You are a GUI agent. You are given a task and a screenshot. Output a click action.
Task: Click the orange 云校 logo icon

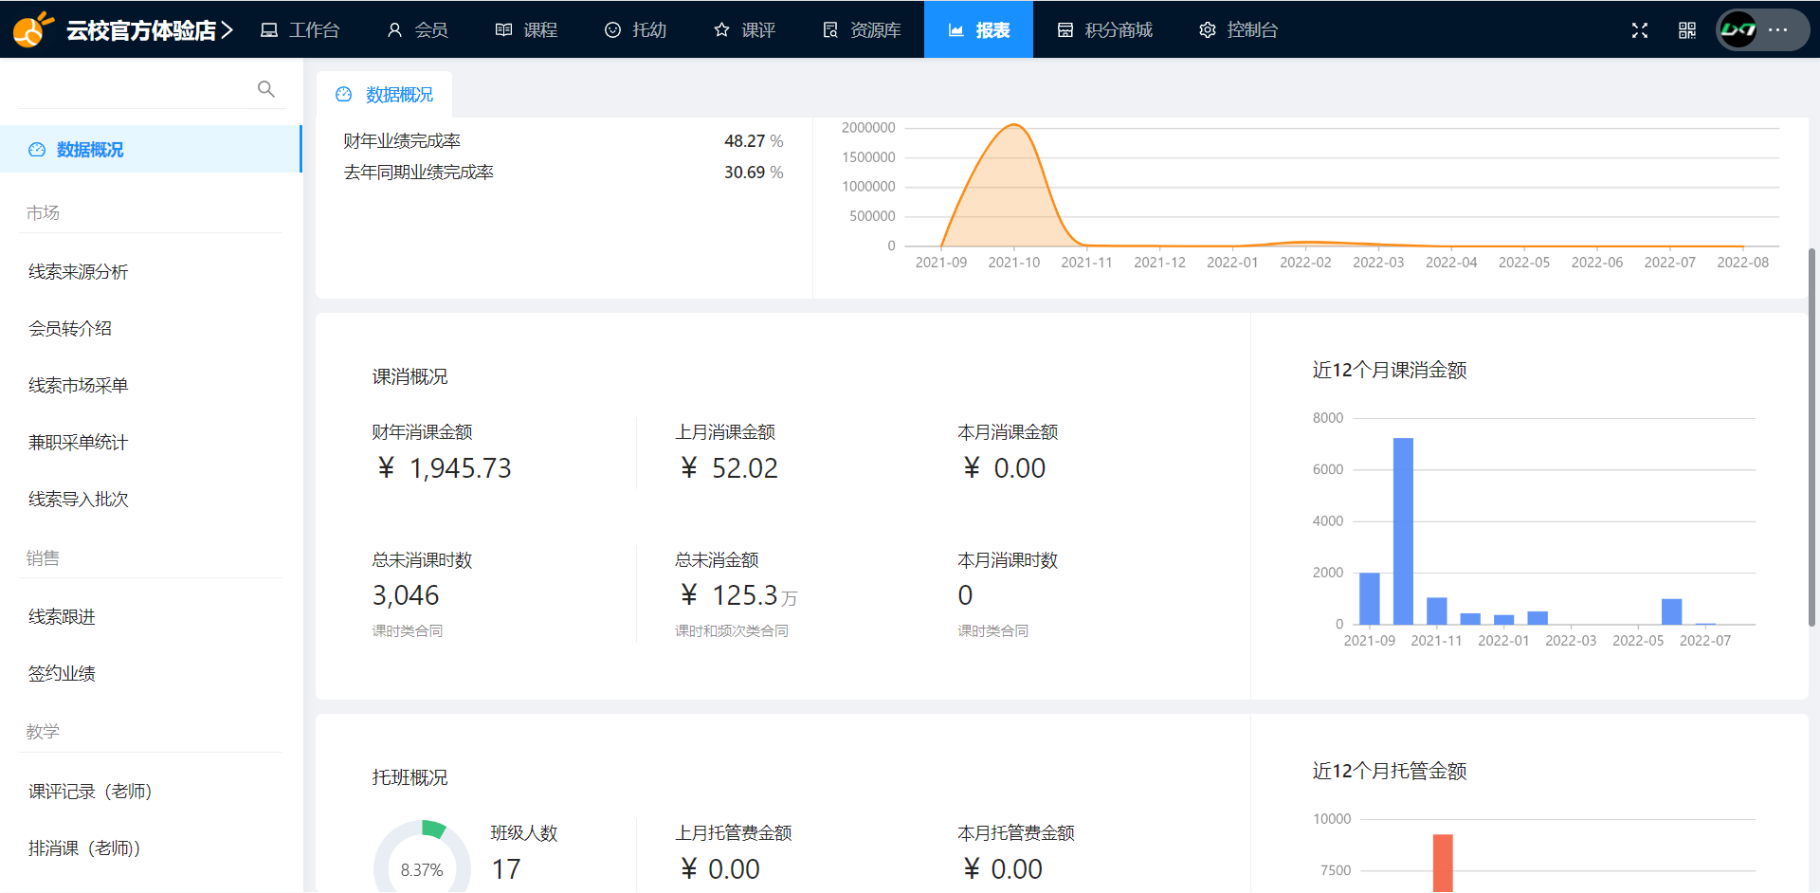31,29
